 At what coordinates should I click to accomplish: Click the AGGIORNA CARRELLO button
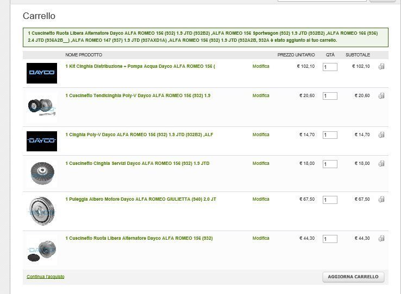coord(353,277)
